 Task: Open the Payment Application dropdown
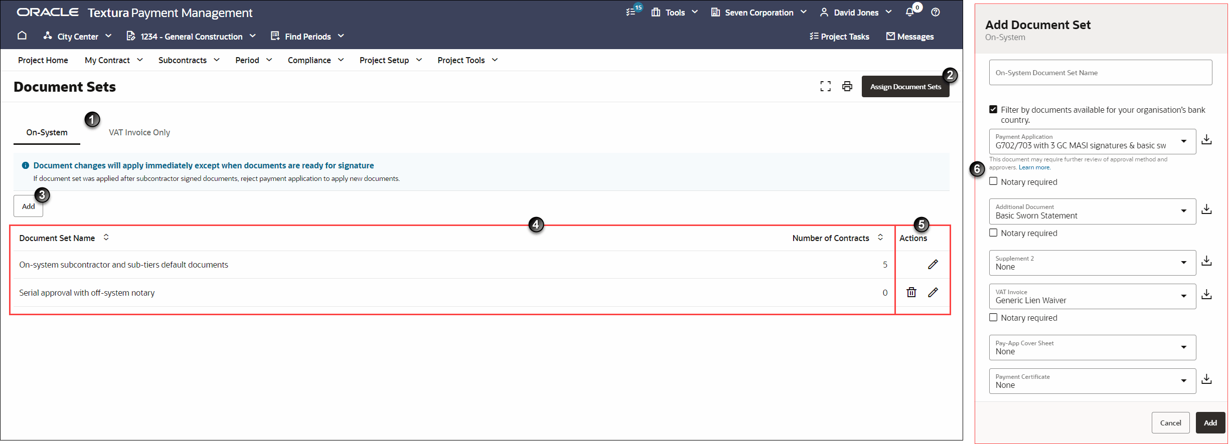click(1092, 141)
